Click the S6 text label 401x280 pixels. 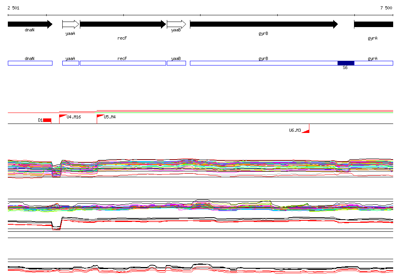click(x=345, y=67)
